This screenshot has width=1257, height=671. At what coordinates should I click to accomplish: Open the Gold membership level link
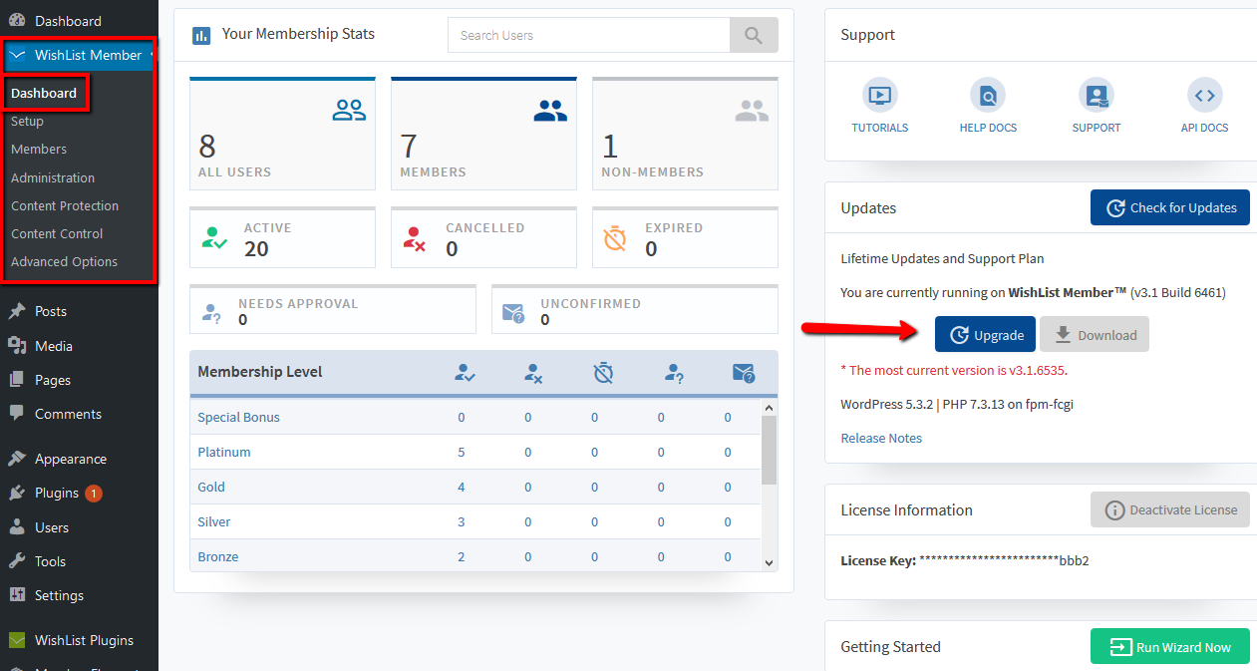coord(211,487)
